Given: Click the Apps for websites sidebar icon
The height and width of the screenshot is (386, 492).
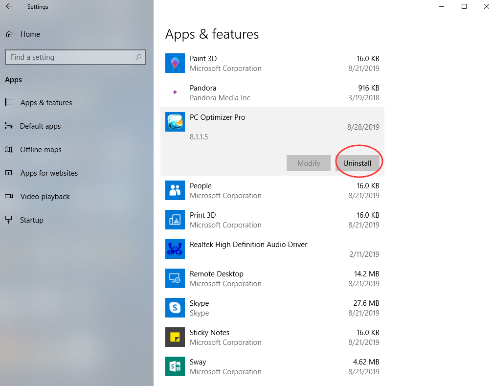Looking at the screenshot, I should pos(9,173).
